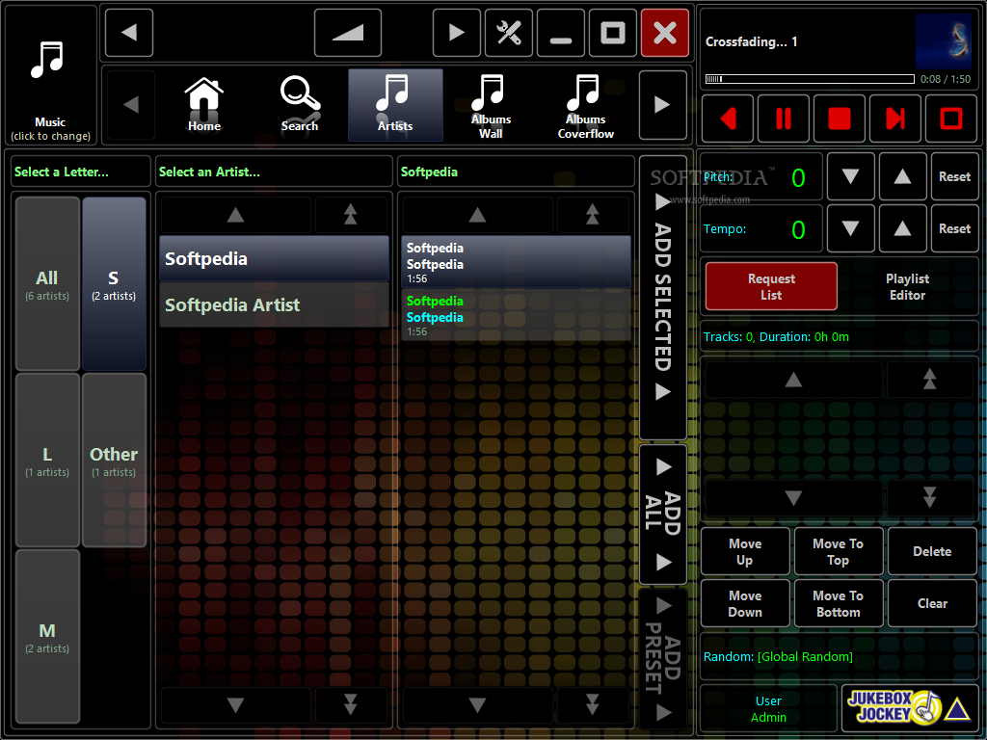Select the Request List button
987x740 pixels.
[x=771, y=287]
